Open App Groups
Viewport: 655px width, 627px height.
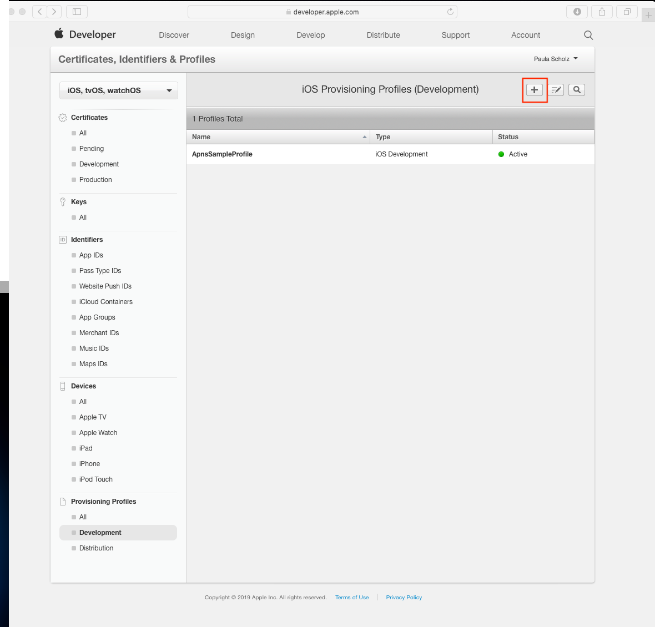(97, 317)
